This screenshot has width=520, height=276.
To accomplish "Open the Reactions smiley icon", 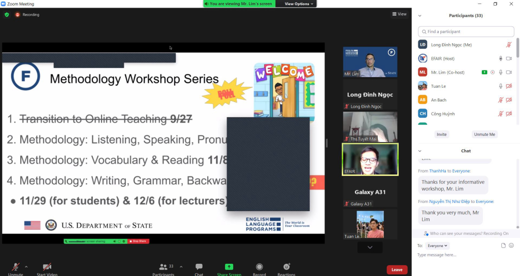I will (x=286, y=266).
